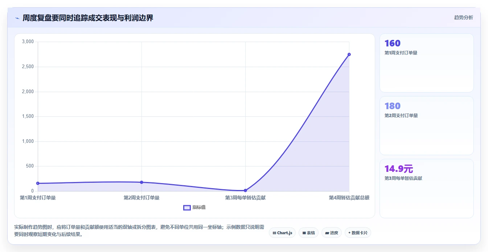488x252 pixels.
Task: Click the data point for 第1周支付订单量
Action: coord(38,183)
